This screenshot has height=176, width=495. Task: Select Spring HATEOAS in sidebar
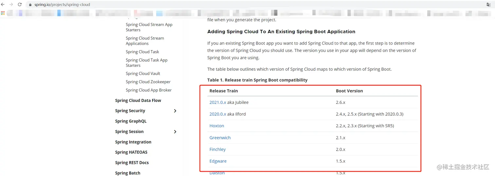131,152
